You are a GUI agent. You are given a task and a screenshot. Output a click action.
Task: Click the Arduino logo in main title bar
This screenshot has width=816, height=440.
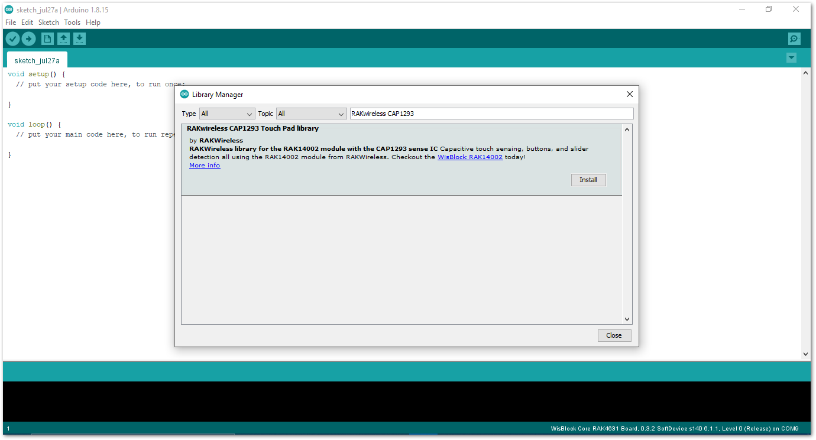click(x=9, y=9)
